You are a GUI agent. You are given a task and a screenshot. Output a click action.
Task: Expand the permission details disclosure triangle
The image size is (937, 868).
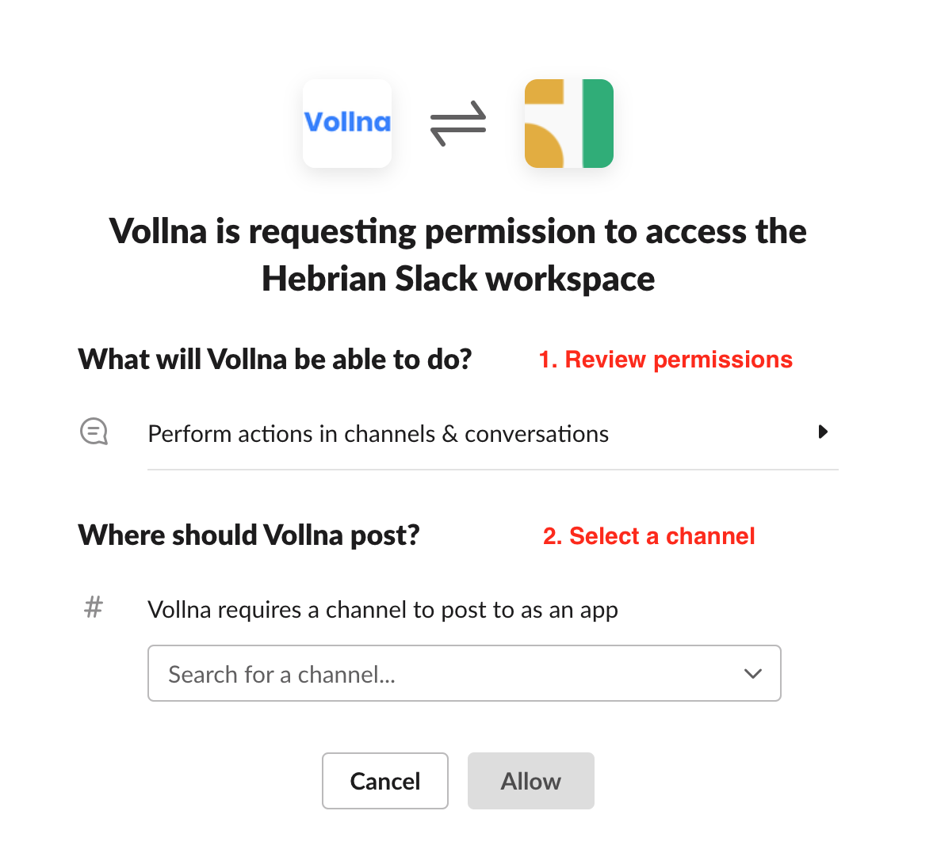823,432
